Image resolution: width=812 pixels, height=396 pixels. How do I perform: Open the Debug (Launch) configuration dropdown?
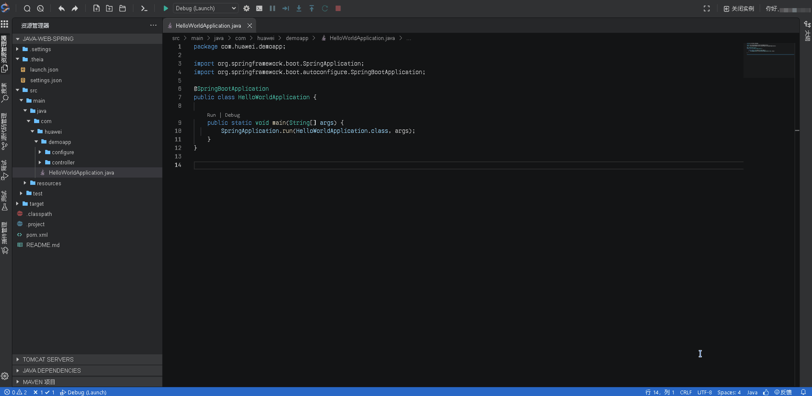click(x=205, y=8)
